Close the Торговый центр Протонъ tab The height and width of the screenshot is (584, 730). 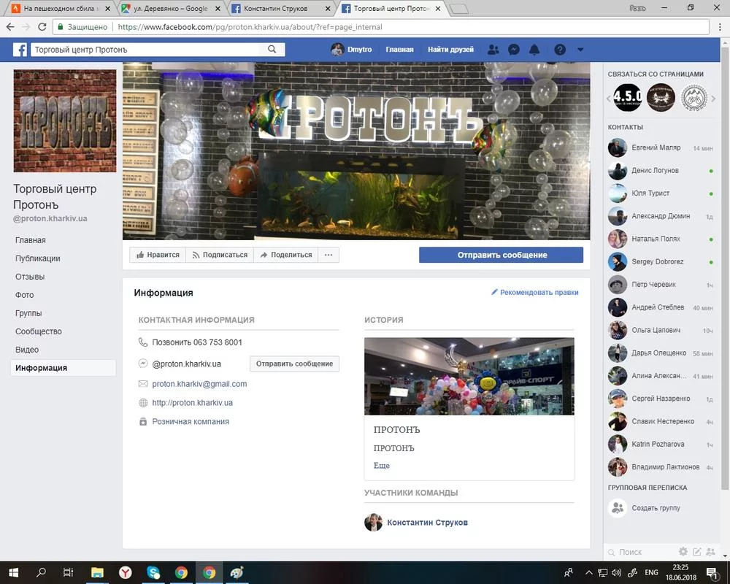click(x=437, y=8)
